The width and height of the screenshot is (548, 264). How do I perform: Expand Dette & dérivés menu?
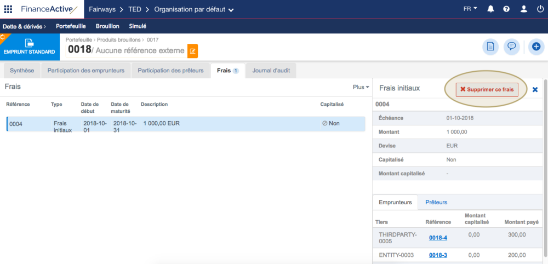[25, 26]
